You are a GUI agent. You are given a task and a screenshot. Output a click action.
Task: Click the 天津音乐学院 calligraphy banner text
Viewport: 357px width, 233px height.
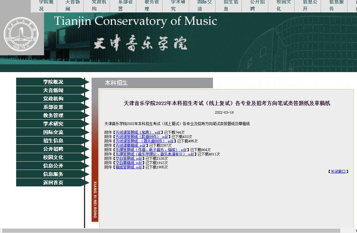tap(141, 43)
